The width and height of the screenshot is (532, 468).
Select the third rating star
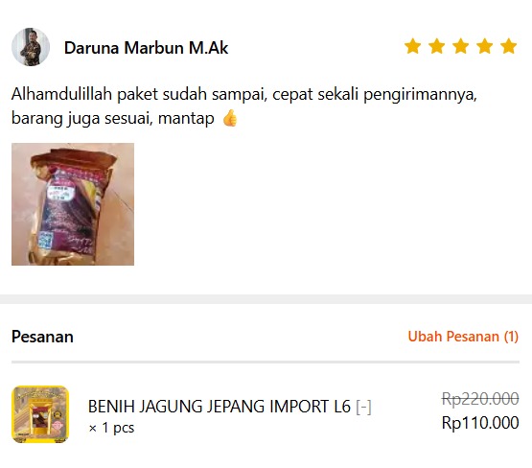pyautogui.click(x=461, y=46)
